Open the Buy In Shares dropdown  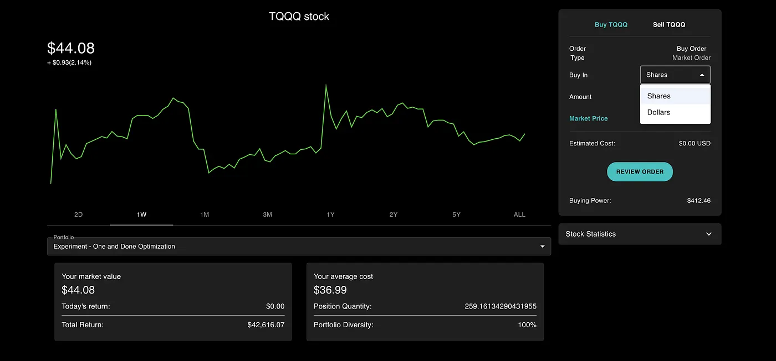pyautogui.click(x=675, y=75)
